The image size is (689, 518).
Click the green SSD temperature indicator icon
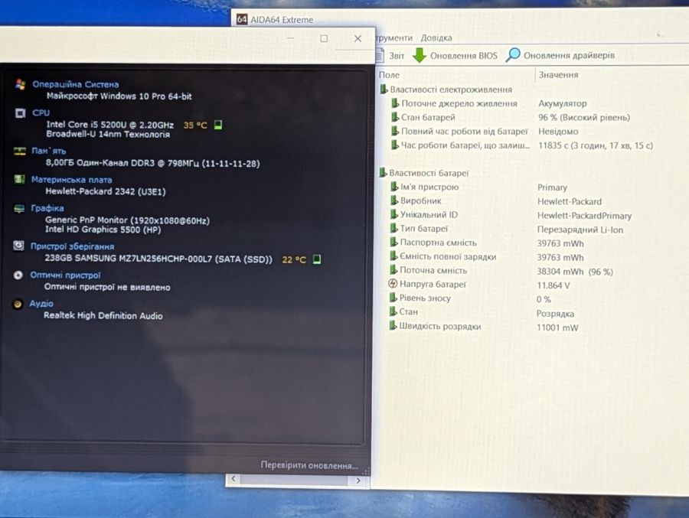coord(317,259)
